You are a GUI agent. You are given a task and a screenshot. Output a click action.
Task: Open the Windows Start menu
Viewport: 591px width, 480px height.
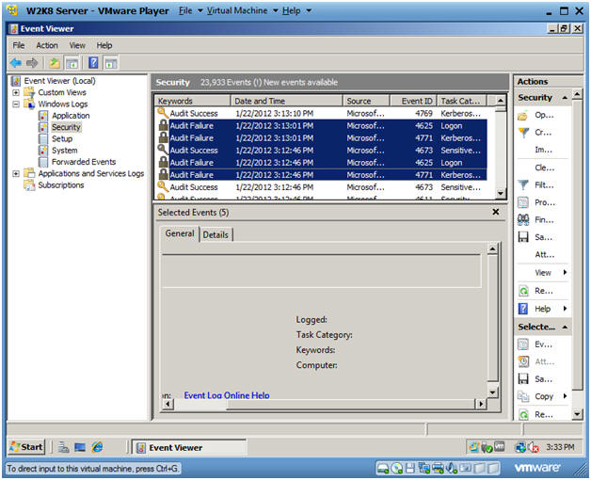click(26, 447)
